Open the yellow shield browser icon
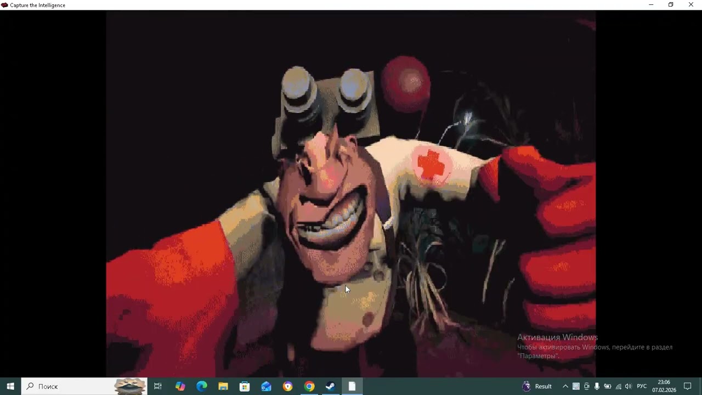 pyautogui.click(x=288, y=386)
